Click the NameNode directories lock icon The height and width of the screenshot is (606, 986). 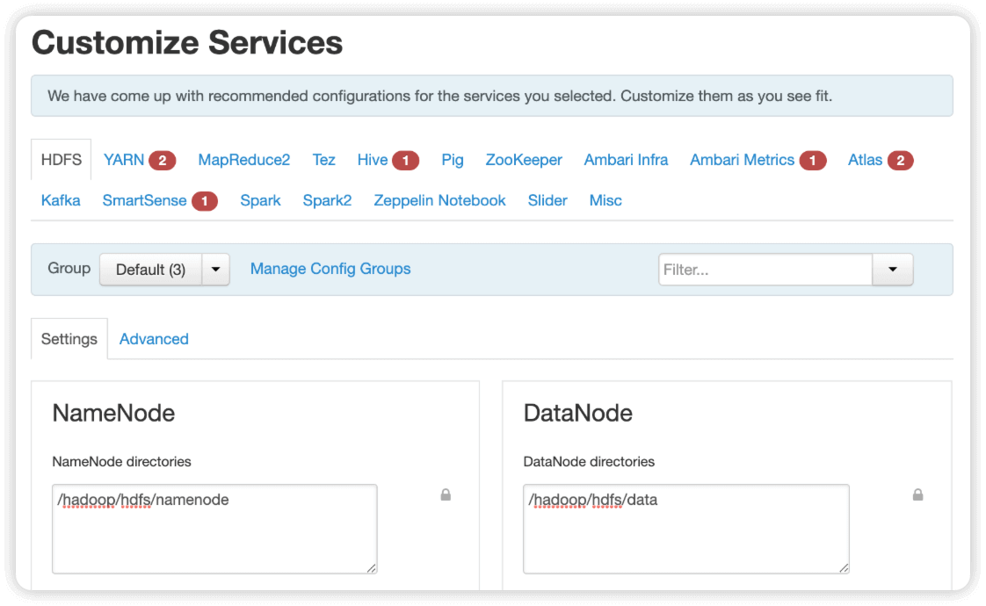[x=446, y=495]
